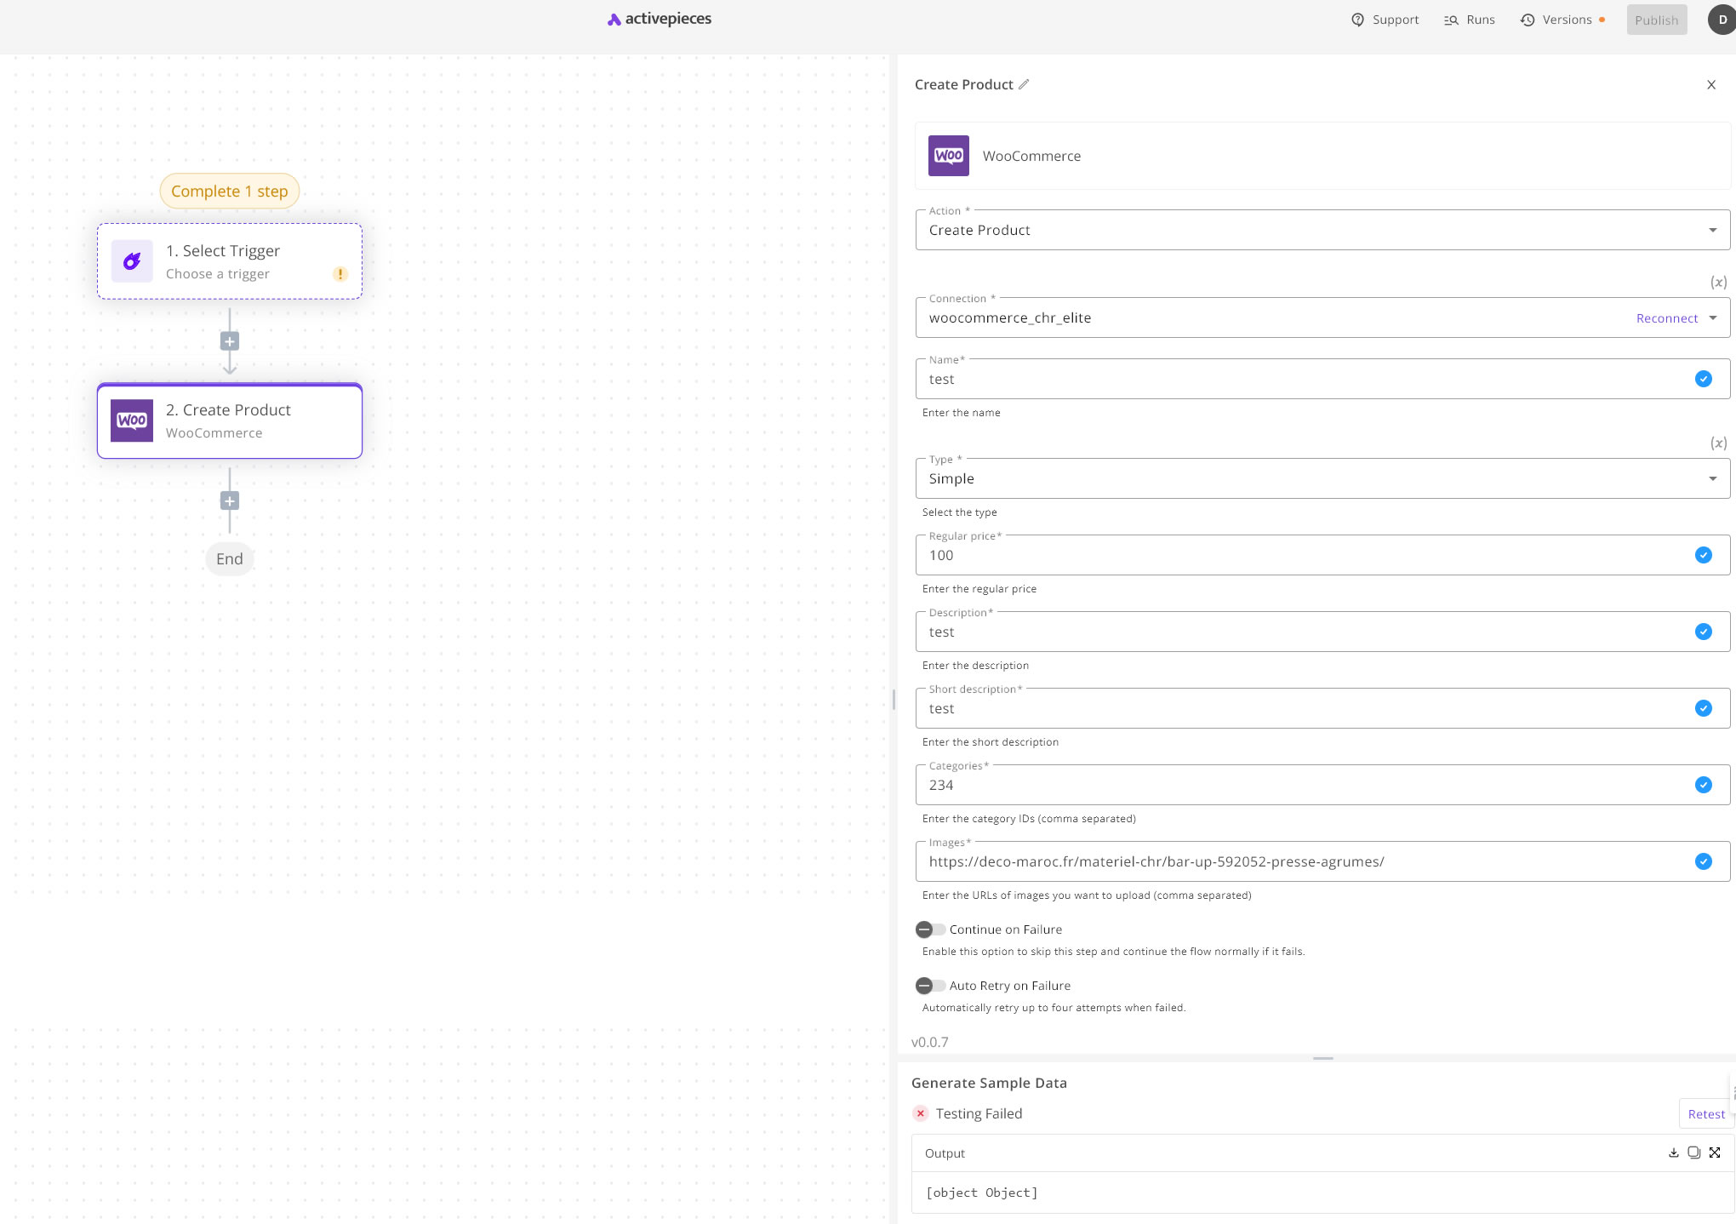Open the Runs list
This screenshot has width=1736, height=1224.
pos(1470,20)
